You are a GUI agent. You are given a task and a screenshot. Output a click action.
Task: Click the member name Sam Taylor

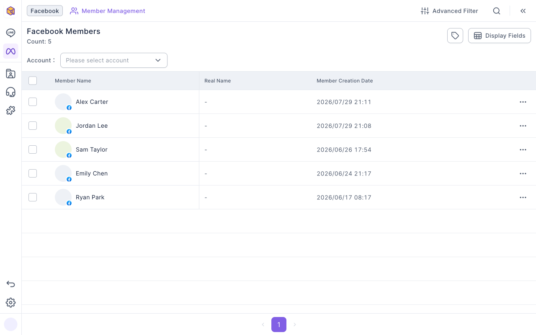coord(92,149)
